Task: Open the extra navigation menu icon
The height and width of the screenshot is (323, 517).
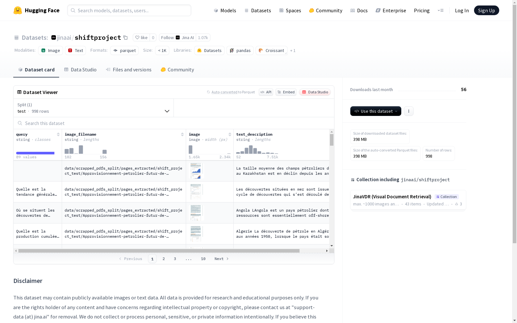Action: point(440,10)
